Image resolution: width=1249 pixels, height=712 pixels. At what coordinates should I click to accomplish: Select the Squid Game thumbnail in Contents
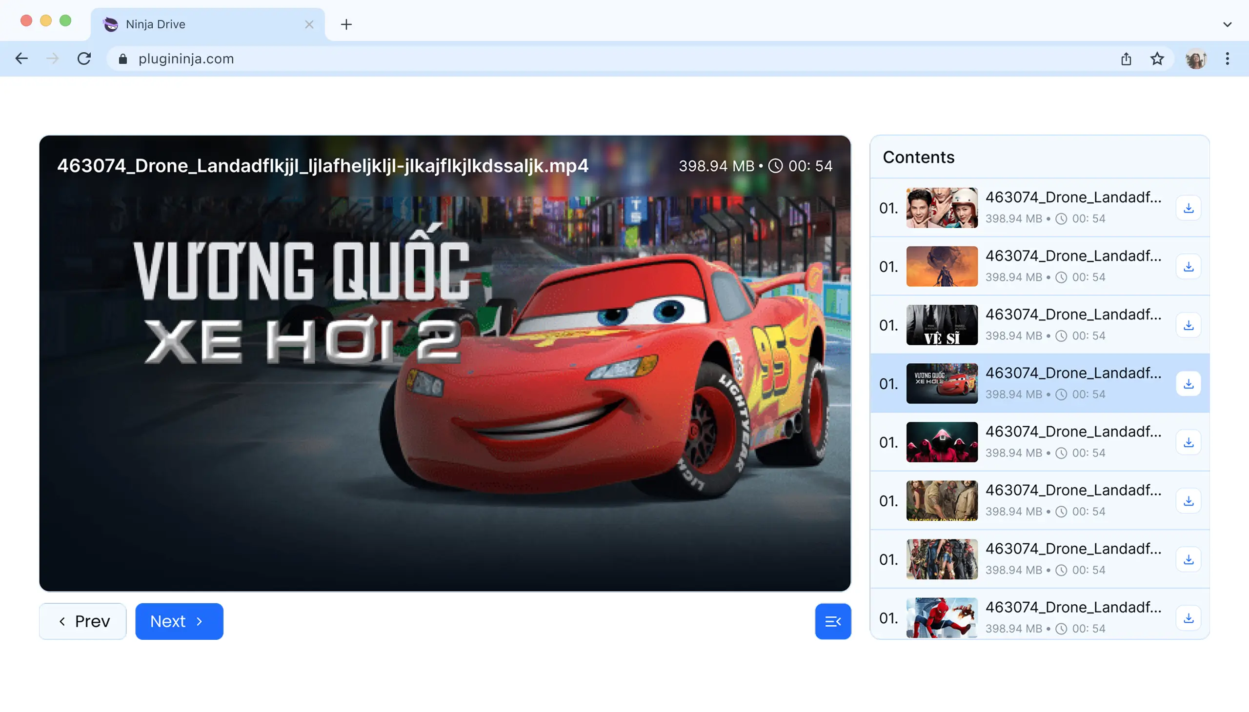942,442
